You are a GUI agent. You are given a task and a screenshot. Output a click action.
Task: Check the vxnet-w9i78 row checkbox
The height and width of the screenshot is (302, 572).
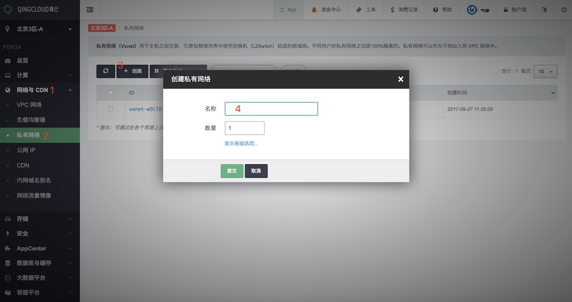(111, 109)
